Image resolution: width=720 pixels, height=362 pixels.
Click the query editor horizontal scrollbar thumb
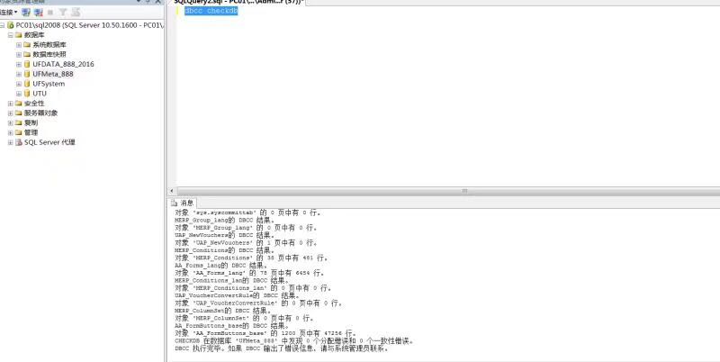[x=447, y=191]
